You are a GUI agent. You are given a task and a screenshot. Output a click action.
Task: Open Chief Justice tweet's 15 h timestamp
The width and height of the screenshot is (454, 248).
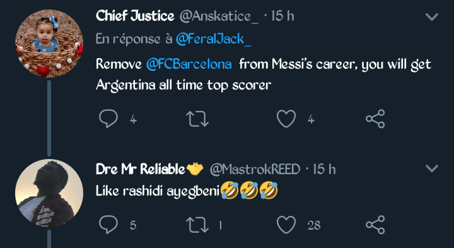point(282,16)
